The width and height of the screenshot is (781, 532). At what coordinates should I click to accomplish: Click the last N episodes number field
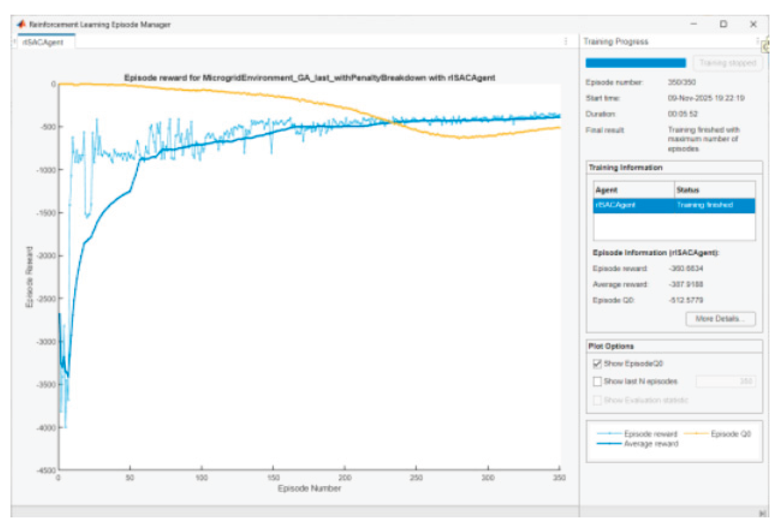coord(725,382)
